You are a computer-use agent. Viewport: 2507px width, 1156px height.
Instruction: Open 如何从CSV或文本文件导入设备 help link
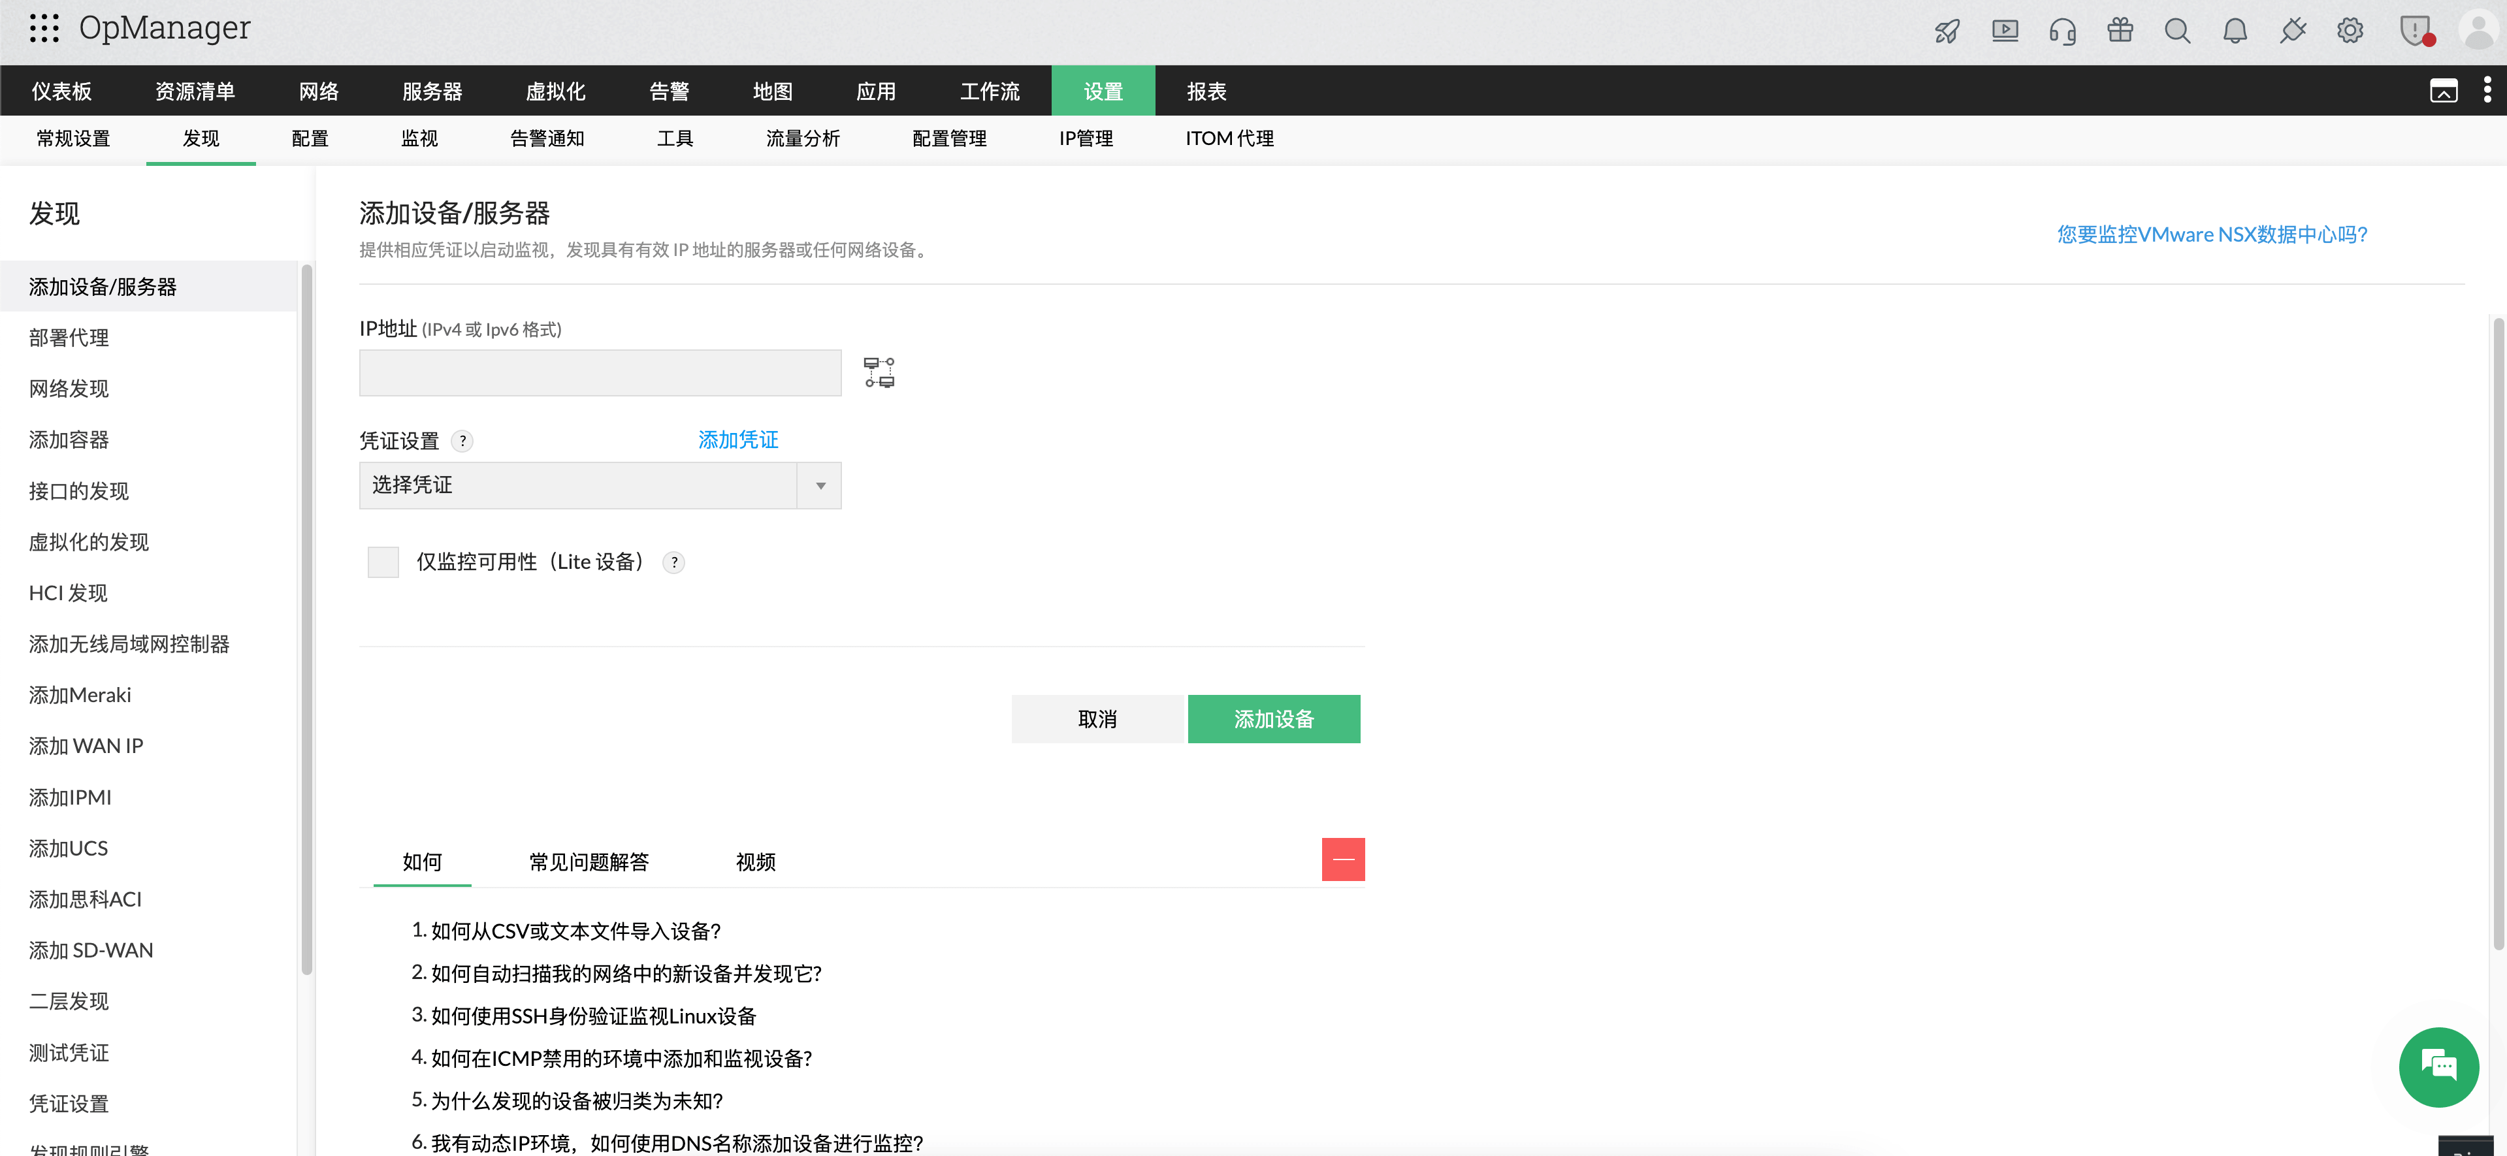(576, 930)
